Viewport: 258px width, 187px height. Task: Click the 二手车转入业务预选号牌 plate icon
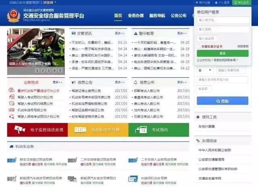(133, 160)
